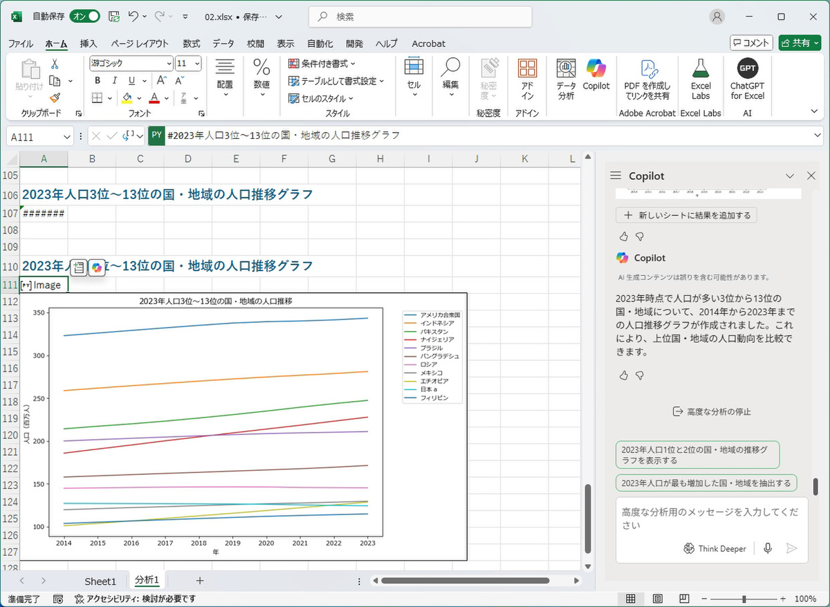Click the Data Analysis ribbon icon
830x607 pixels.
[x=566, y=79]
